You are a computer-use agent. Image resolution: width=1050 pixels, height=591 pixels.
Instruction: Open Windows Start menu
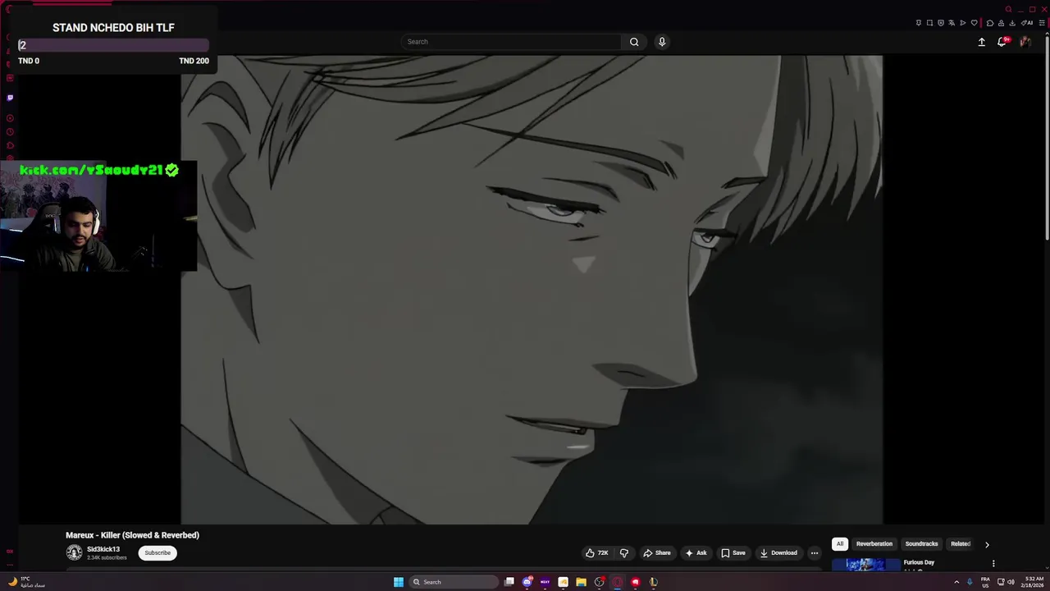point(399,582)
